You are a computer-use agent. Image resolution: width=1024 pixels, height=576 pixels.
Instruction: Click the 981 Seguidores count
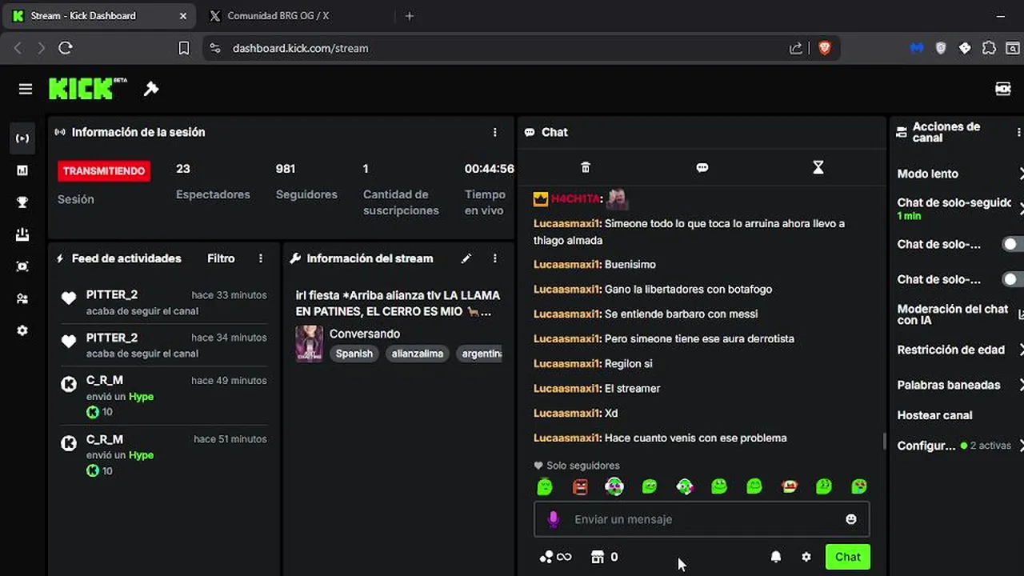(286, 169)
